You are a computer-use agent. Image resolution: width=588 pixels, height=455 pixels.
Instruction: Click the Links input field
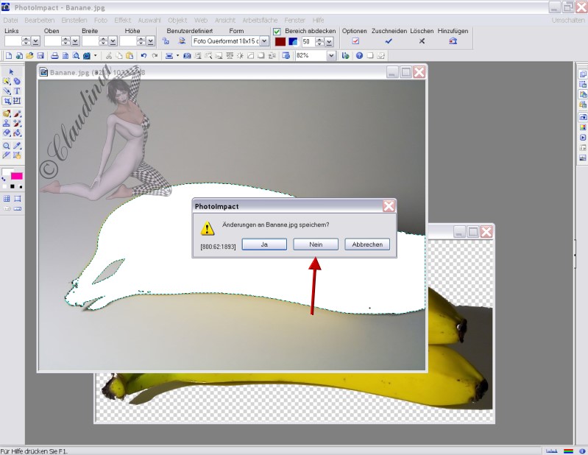click(13, 41)
